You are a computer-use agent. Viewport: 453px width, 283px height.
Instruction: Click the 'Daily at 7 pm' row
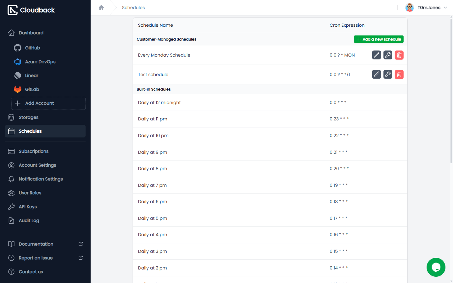pyautogui.click(x=270, y=185)
